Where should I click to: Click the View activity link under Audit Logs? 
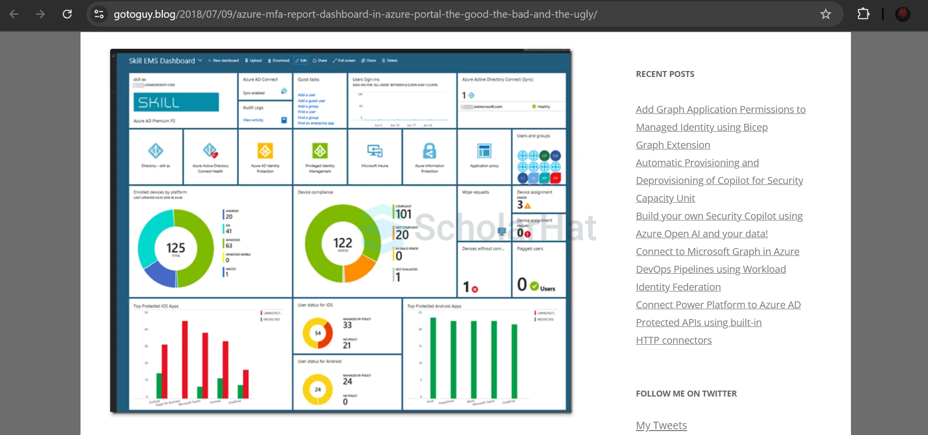pyautogui.click(x=253, y=120)
